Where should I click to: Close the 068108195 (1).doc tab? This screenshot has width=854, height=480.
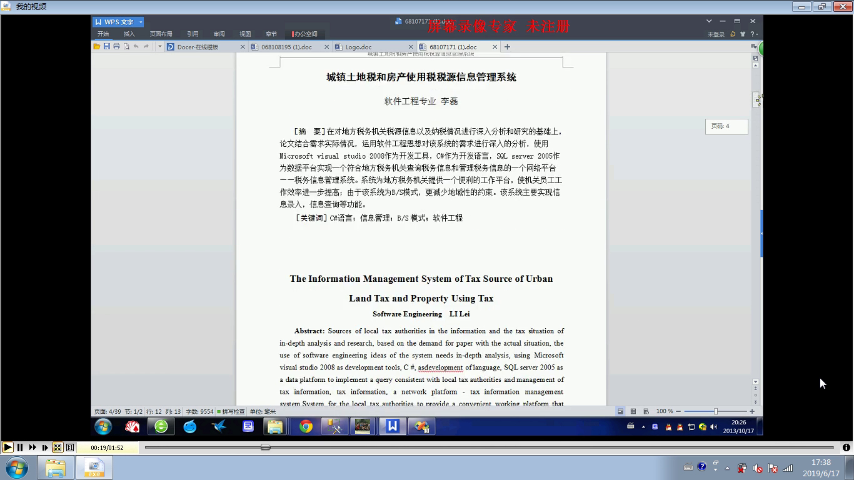pyautogui.click(x=327, y=47)
